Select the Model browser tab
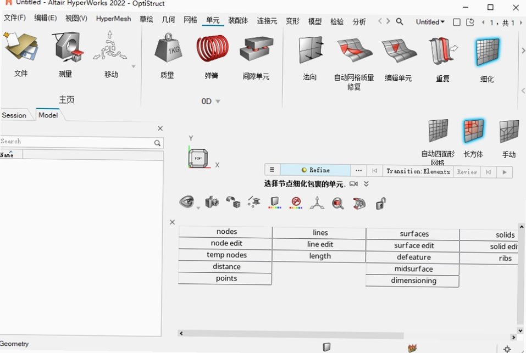The image size is (526, 353). point(48,115)
